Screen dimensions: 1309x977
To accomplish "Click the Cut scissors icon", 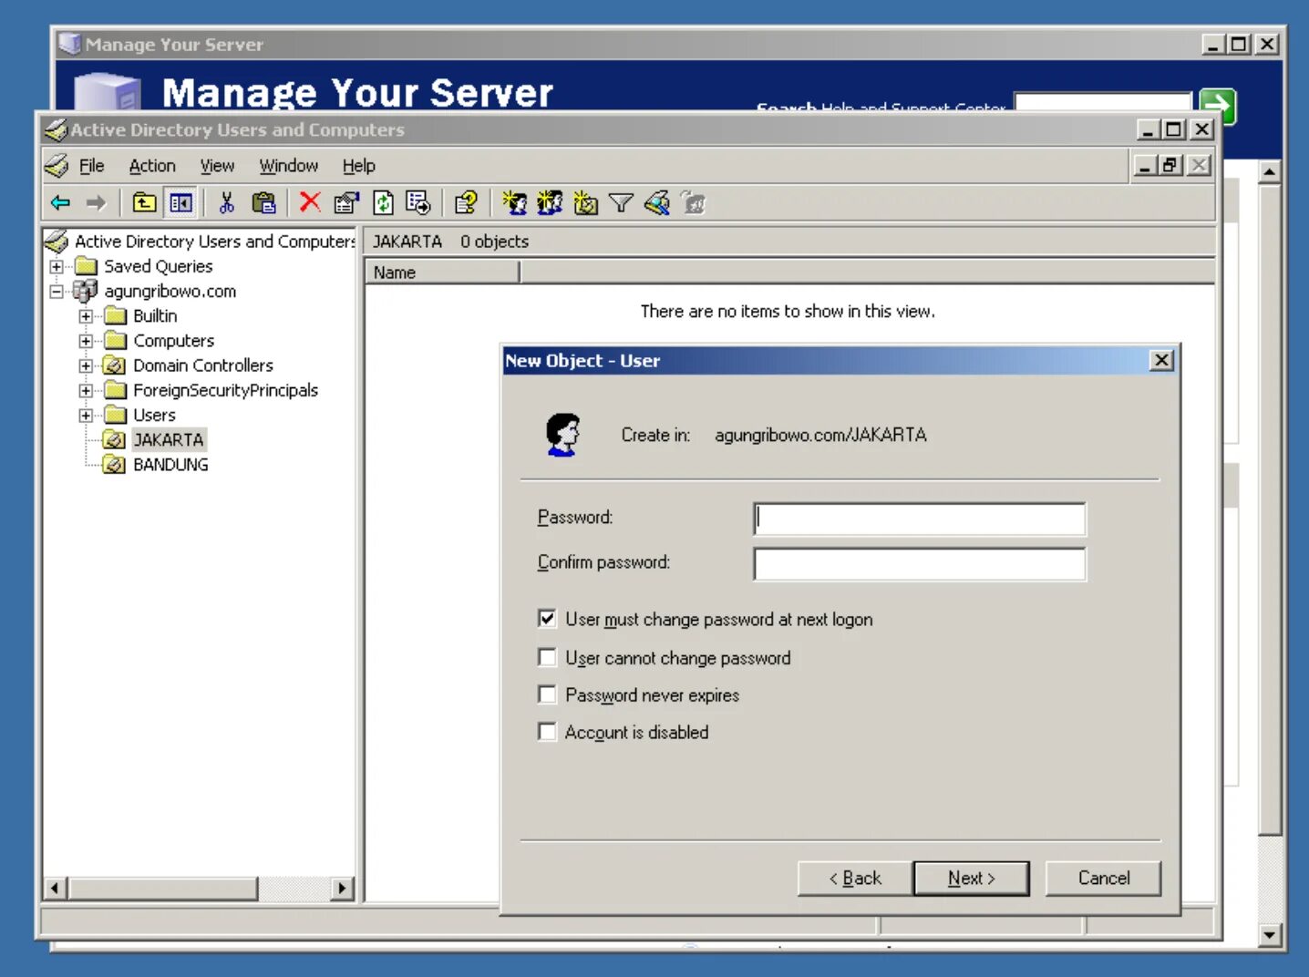I will [227, 202].
